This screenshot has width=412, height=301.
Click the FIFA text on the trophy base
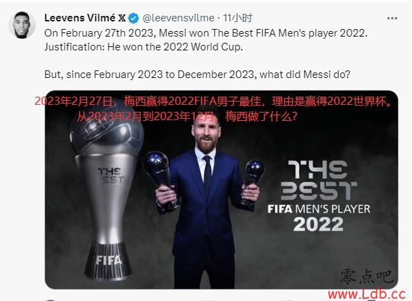pos(109,260)
